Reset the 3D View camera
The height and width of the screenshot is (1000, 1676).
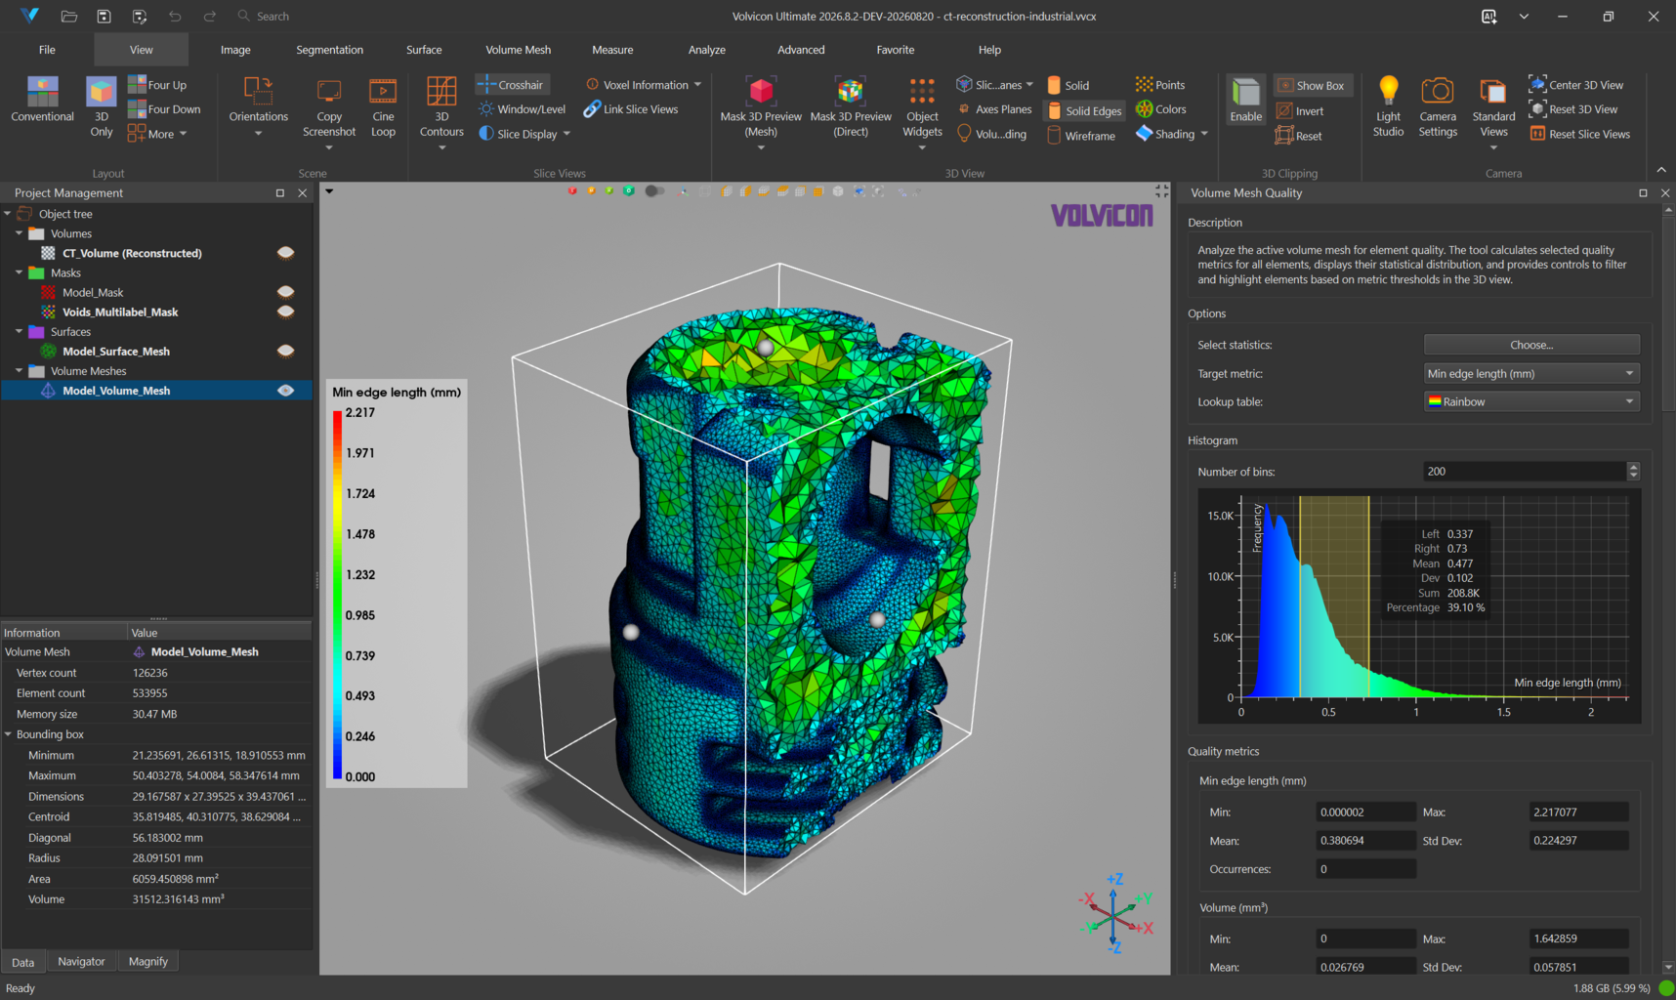coord(1573,109)
